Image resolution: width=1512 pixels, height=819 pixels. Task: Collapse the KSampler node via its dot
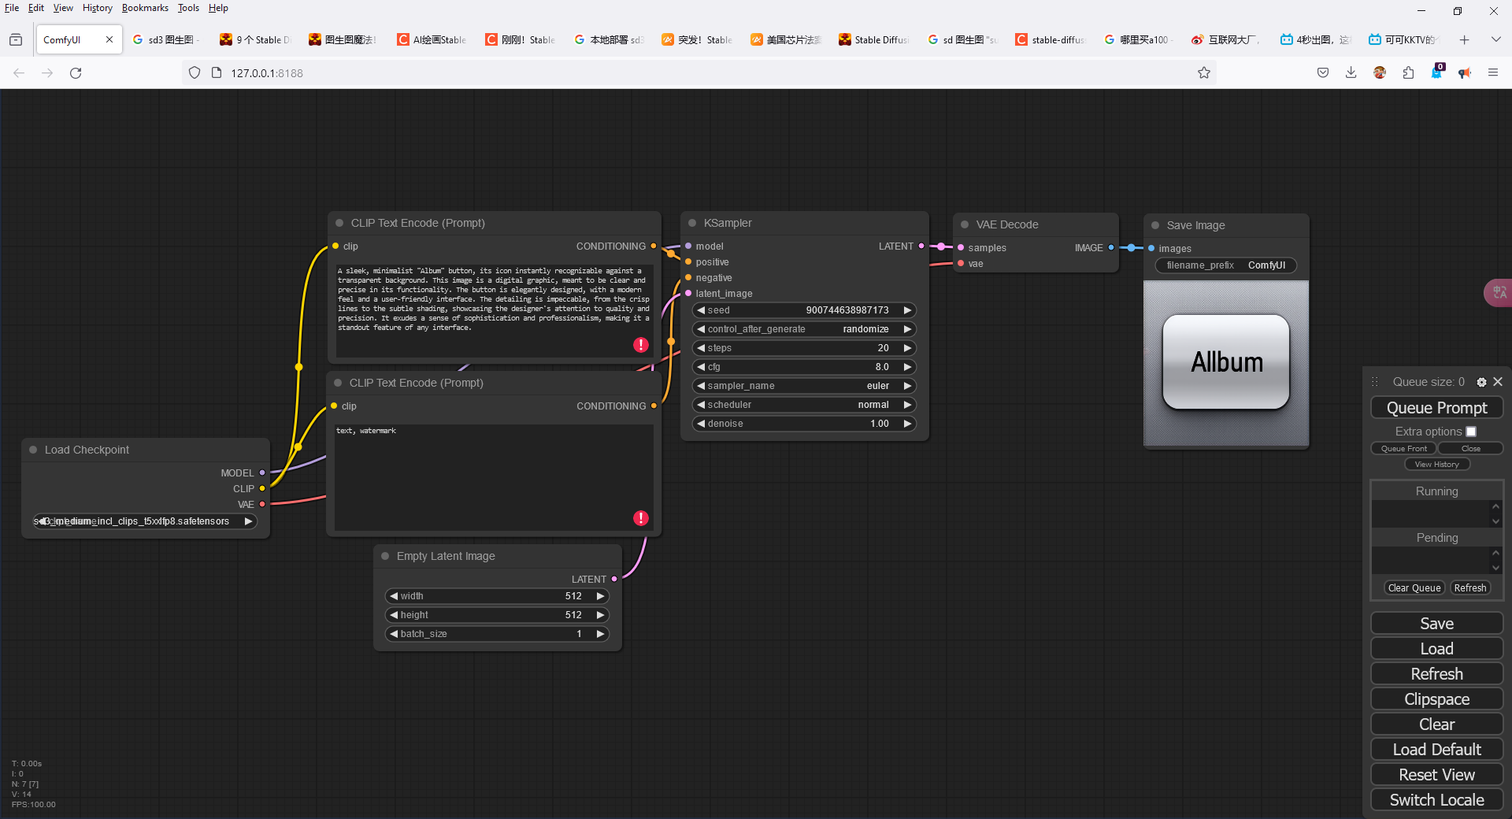tap(692, 224)
